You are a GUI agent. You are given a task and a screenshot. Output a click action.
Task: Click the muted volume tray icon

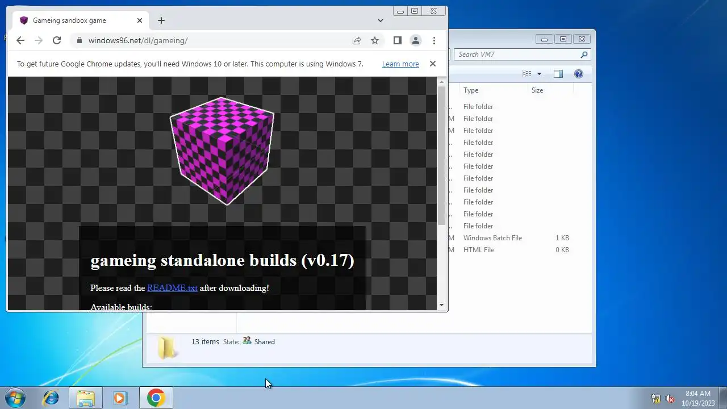(x=670, y=398)
